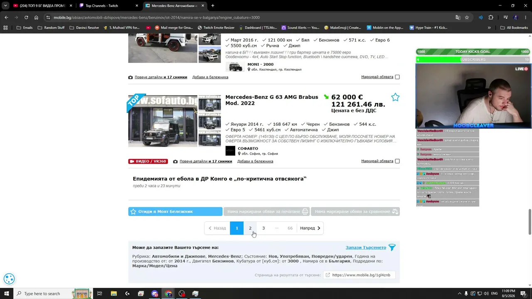Open the white G-Class main photo
532x299 pixels.
click(x=163, y=48)
